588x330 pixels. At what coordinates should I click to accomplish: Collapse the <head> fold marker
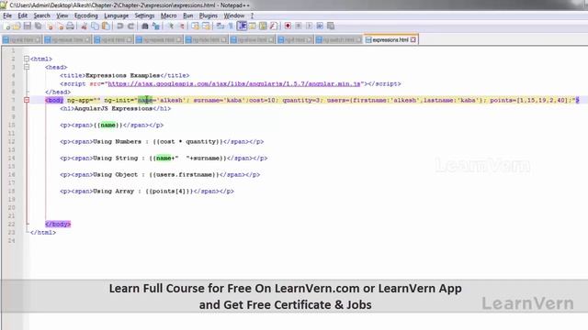pyautogui.click(x=27, y=67)
